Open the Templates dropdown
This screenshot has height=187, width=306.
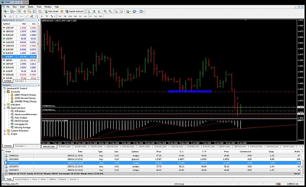point(141,11)
